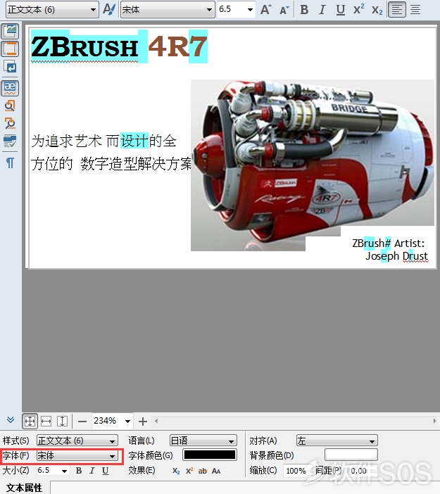Toggle highlight uncertain characters (æ) icon
440x494 pixels.
pyautogui.click(x=10, y=88)
